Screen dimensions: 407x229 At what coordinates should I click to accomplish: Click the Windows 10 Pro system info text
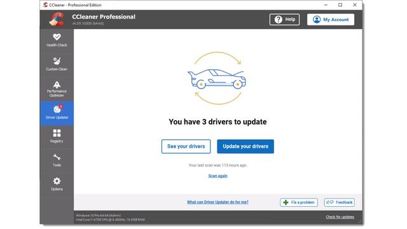coord(99,215)
